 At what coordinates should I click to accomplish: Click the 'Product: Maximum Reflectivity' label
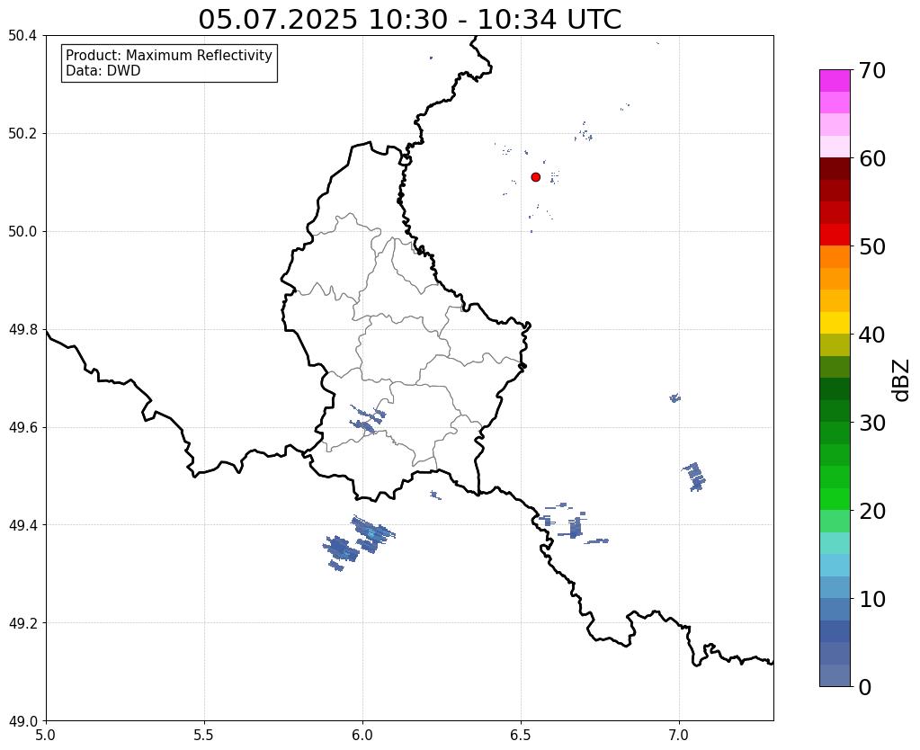click(169, 55)
